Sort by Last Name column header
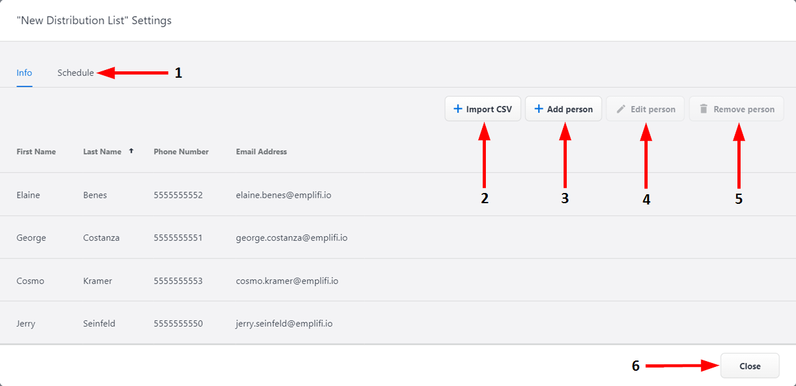796x386 pixels. coord(102,152)
